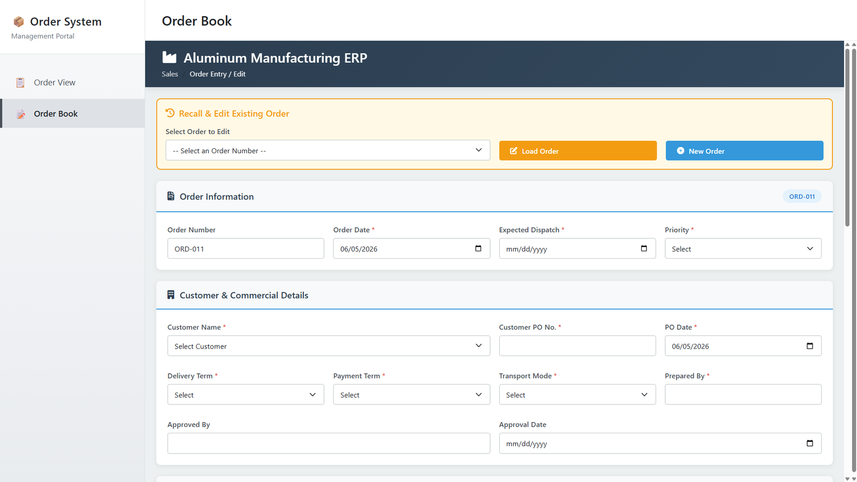Click the ORD-011 badge in Order Information

tap(802, 197)
